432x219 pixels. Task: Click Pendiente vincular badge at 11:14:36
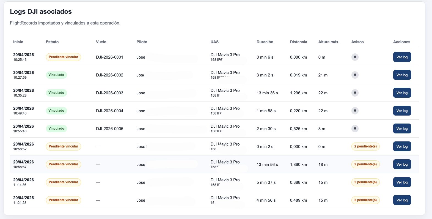tap(64, 182)
